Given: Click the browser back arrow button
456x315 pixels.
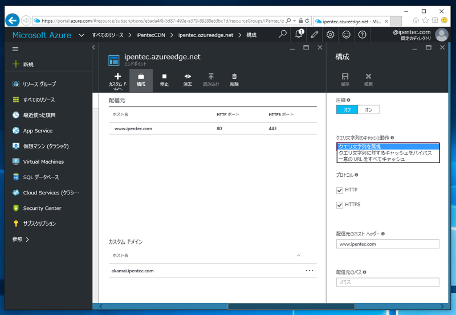Looking at the screenshot, I should click(12, 20).
